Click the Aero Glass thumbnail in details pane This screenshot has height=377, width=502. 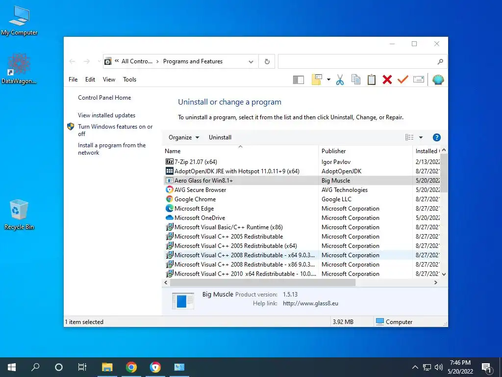pyautogui.click(x=183, y=301)
